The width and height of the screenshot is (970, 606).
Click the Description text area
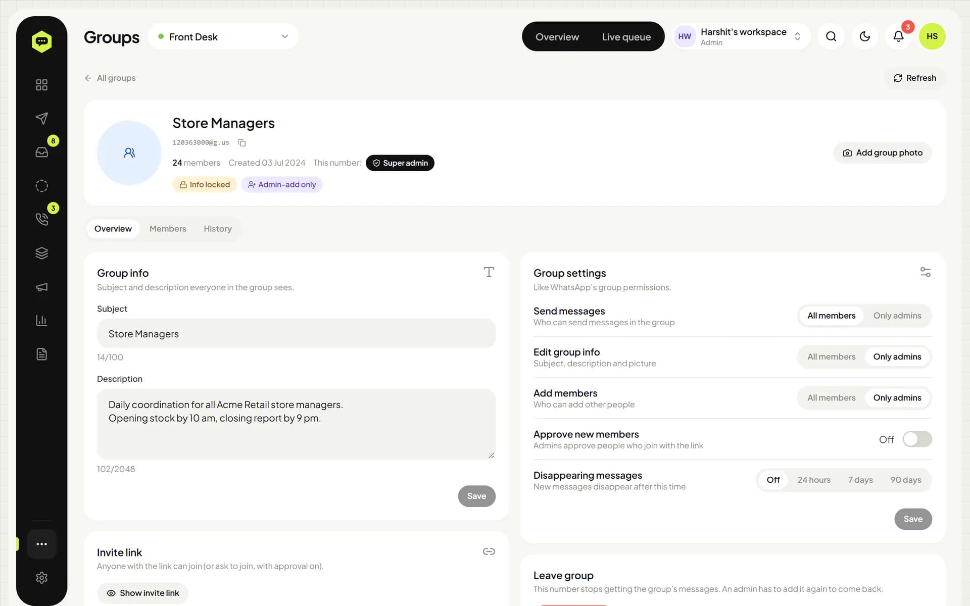click(x=296, y=424)
